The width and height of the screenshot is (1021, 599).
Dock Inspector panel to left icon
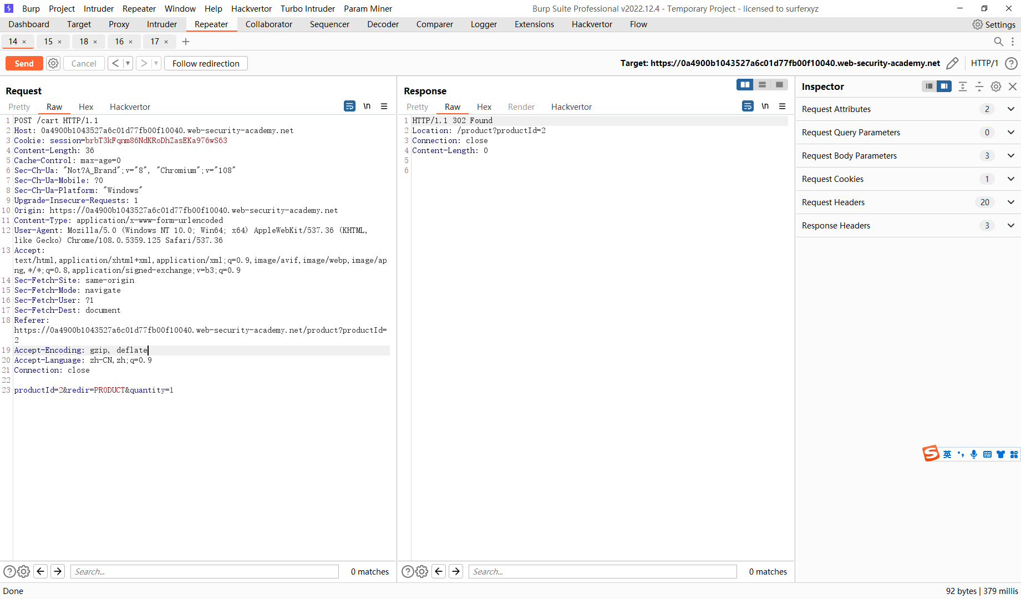click(x=929, y=87)
